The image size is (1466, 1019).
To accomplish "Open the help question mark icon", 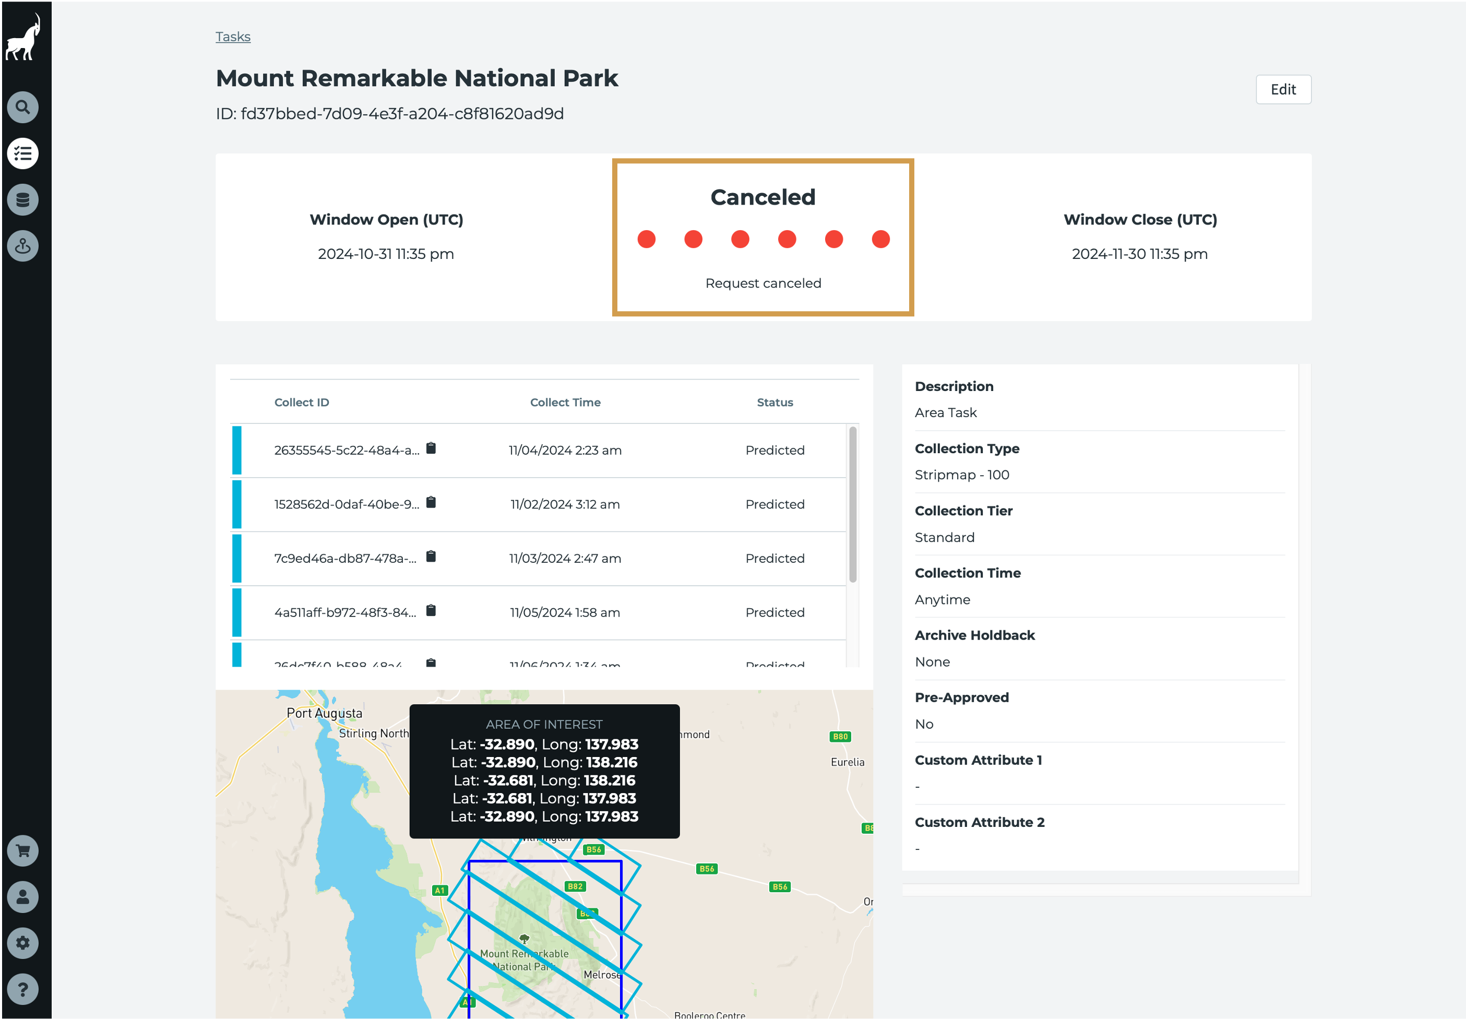I will coord(23,990).
